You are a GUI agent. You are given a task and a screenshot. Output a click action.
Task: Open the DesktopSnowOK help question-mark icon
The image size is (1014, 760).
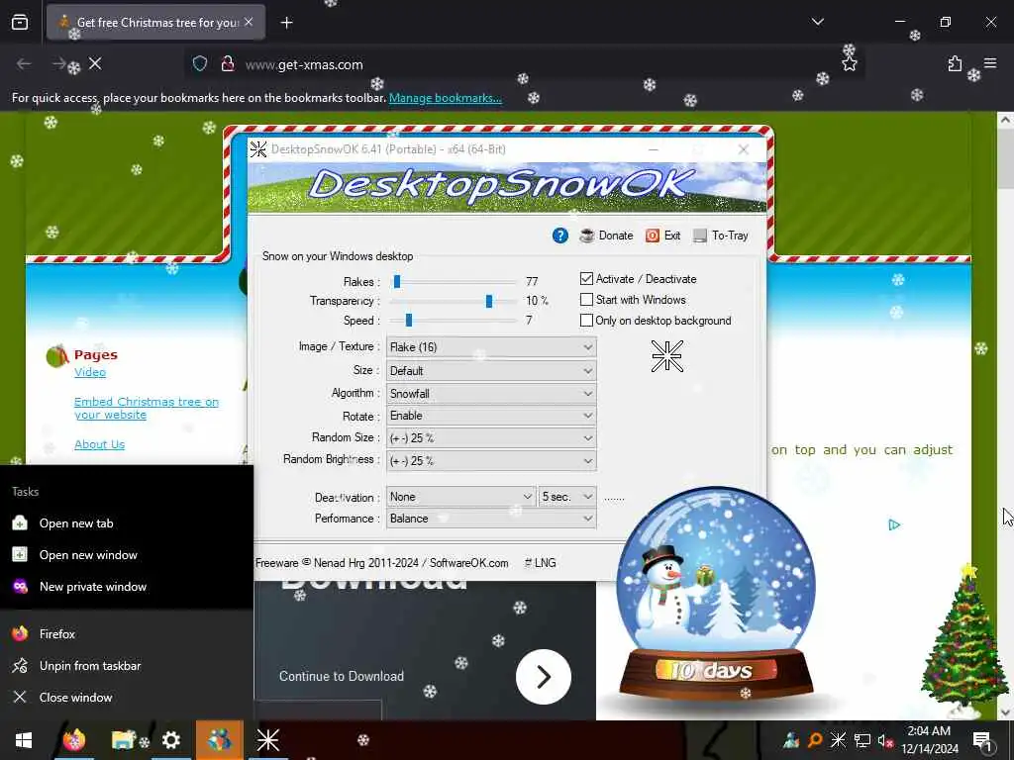(560, 236)
